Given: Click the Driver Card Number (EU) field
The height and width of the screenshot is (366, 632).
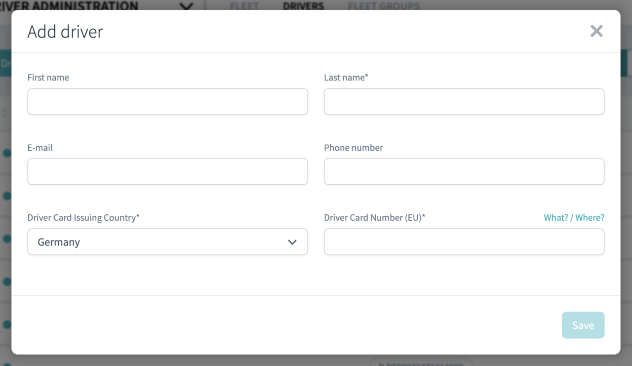Looking at the screenshot, I should tap(464, 242).
